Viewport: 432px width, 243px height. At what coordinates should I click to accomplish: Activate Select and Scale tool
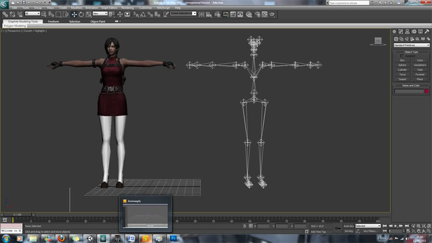89,14
